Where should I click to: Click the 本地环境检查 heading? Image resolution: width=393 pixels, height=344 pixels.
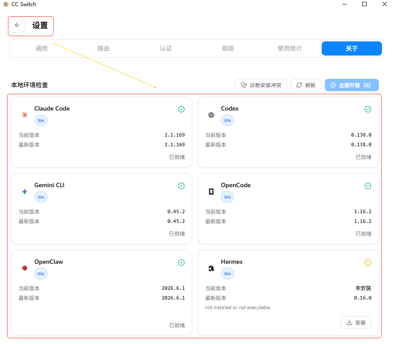click(29, 85)
